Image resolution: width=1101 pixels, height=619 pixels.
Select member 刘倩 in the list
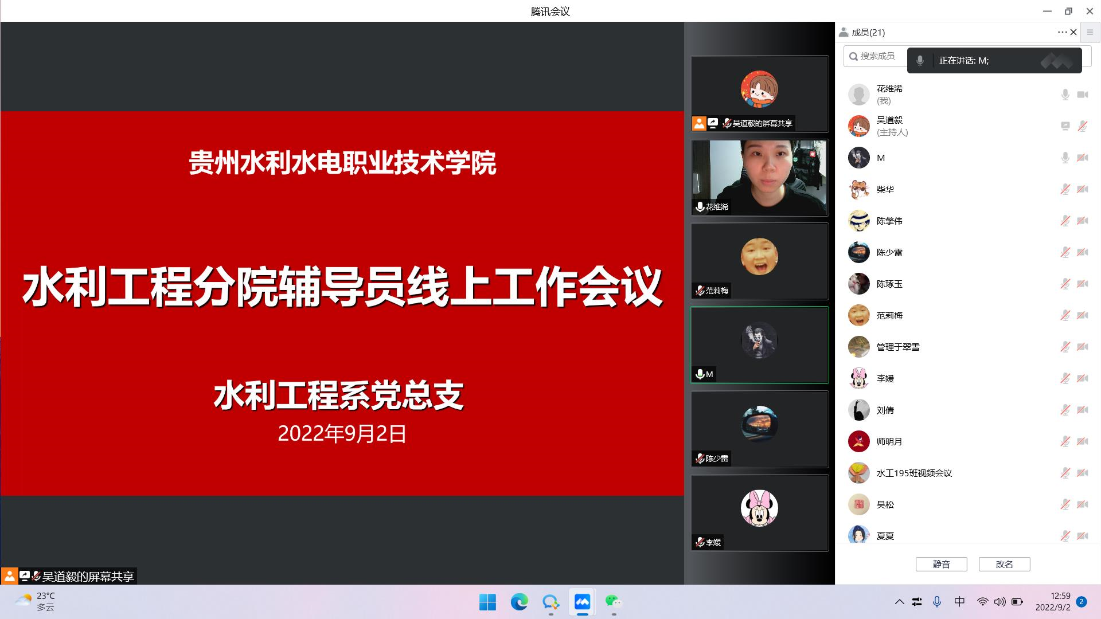pyautogui.click(x=968, y=410)
